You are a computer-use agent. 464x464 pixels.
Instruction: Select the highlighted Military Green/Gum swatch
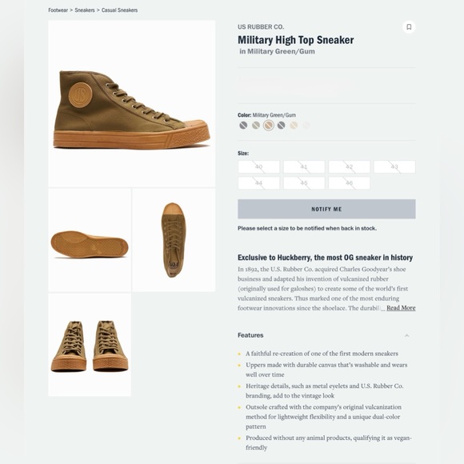pos(268,126)
